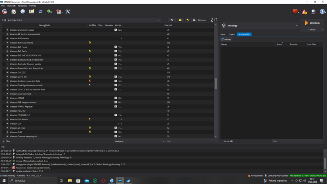Open settings with the wrench-screwdriver toolbar icon
Image resolution: width=327 pixels, height=184 pixels.
click(x=68, y=11)
